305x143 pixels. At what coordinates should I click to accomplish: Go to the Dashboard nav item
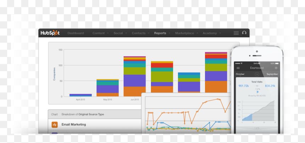pos(76,33)
